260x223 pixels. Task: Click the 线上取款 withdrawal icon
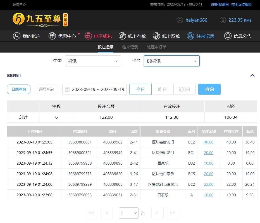156,36
